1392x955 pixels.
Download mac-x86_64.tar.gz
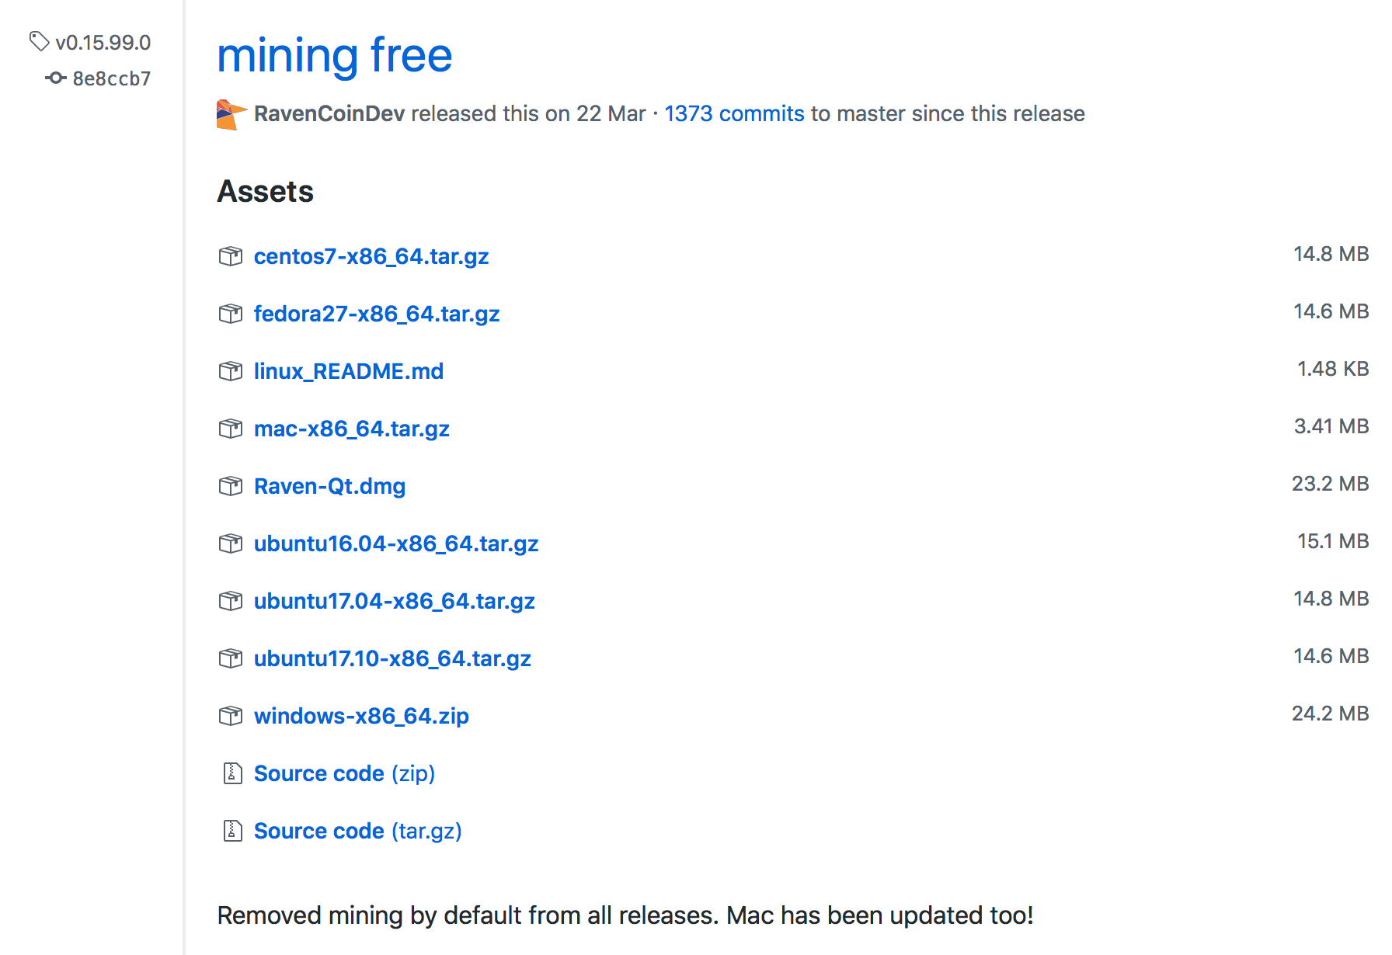[352, 429]
